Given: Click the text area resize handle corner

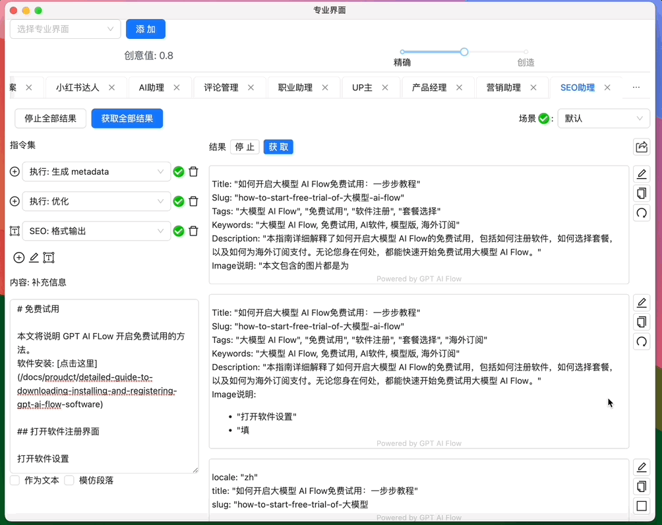Looking at the screenshot, I should pos(195,470).
